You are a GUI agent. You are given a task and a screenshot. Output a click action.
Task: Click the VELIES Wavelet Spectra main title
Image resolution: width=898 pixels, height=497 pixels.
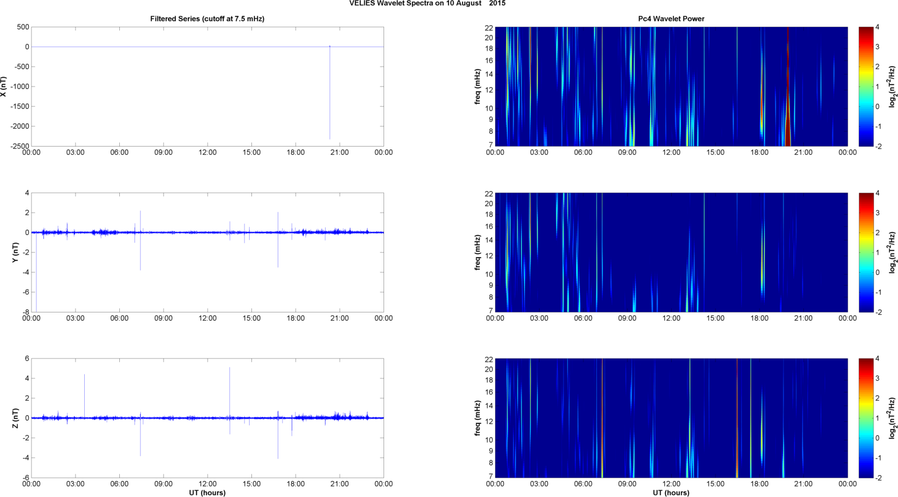427,4
